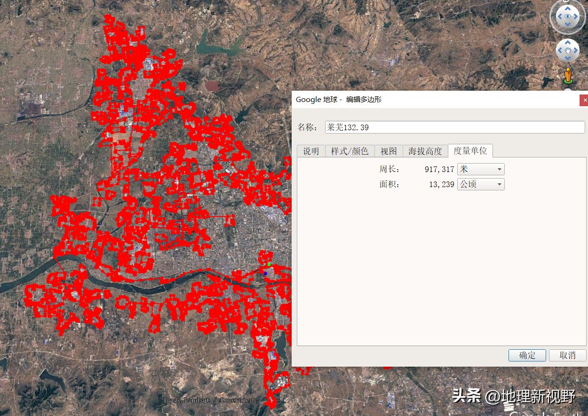Click the Landsat / Copernicus attribution text
The height and width of the screenshot is (416, 588).
tap(210, 400)
